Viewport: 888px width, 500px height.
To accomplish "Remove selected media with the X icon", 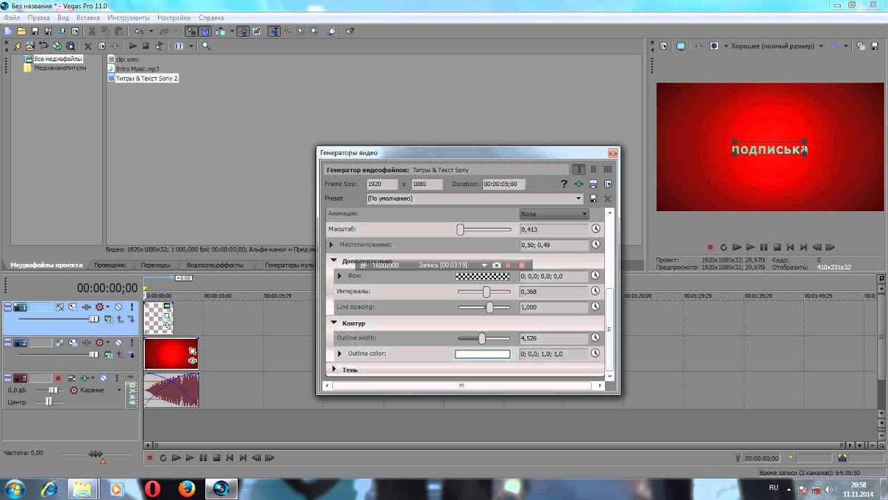I will [88, 46].
